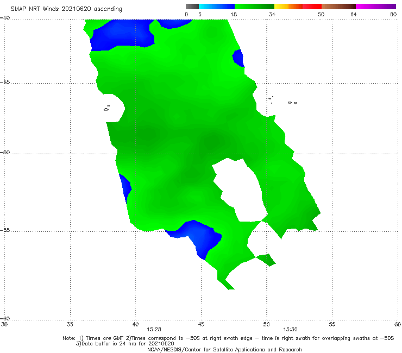Click the longitude axis label '55'
Screen dimensions: 402x353
click(x=332, y=324)
